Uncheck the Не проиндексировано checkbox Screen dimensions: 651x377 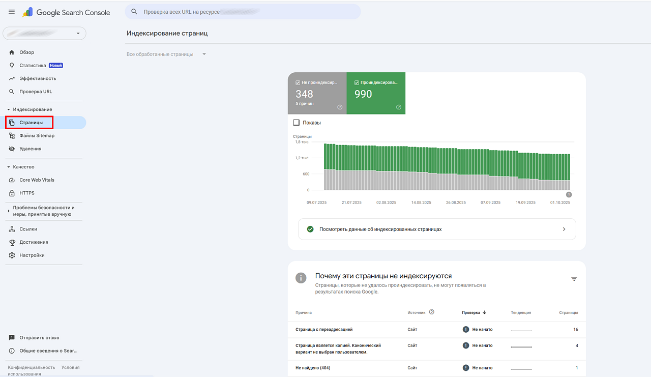(298, 82)
